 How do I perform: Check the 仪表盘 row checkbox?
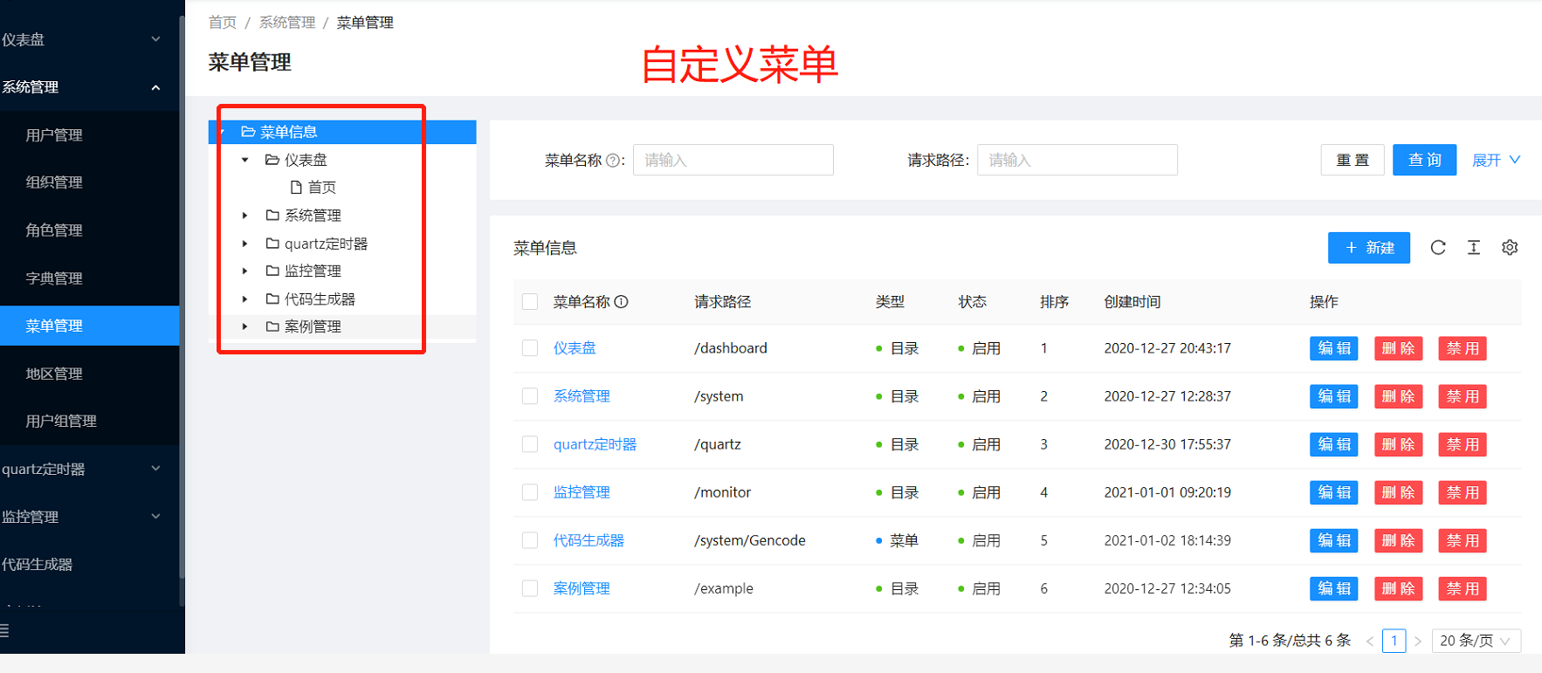(x=530, y=348)
